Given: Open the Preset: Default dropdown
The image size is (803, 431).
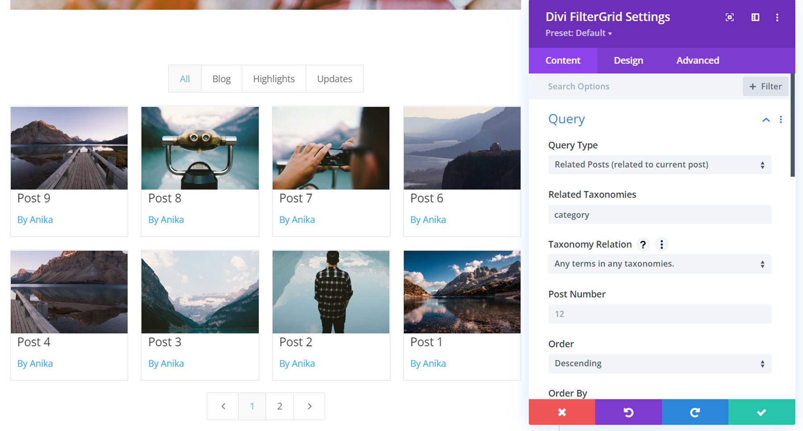Looking at the screenshot, I should click(578, 33).
